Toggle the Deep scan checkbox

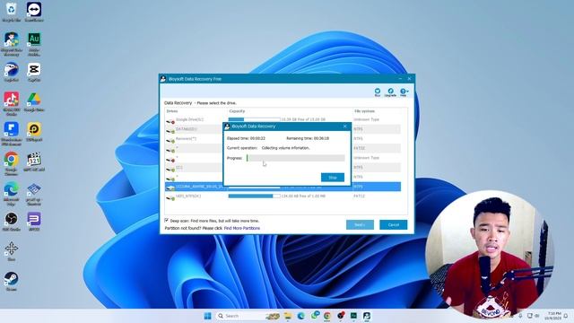tap(167, 221)
